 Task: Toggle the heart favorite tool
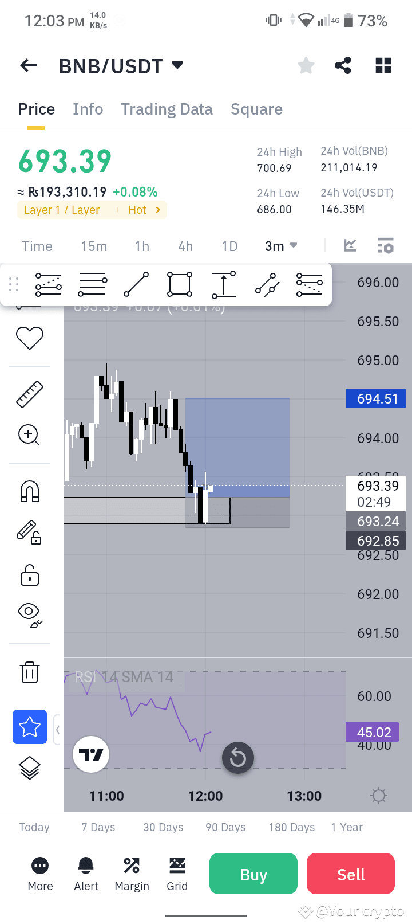pyautogui.click(x=29, y=338)
